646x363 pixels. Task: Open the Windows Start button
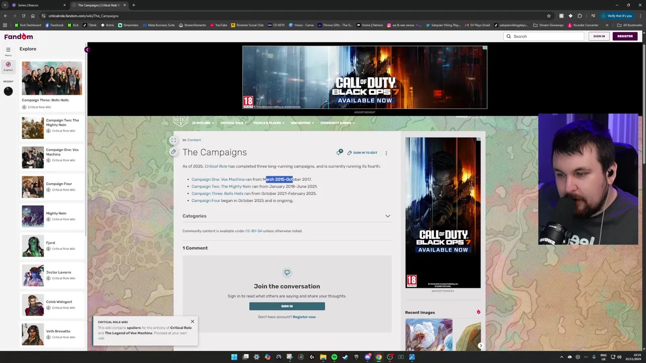click(234, 357)
